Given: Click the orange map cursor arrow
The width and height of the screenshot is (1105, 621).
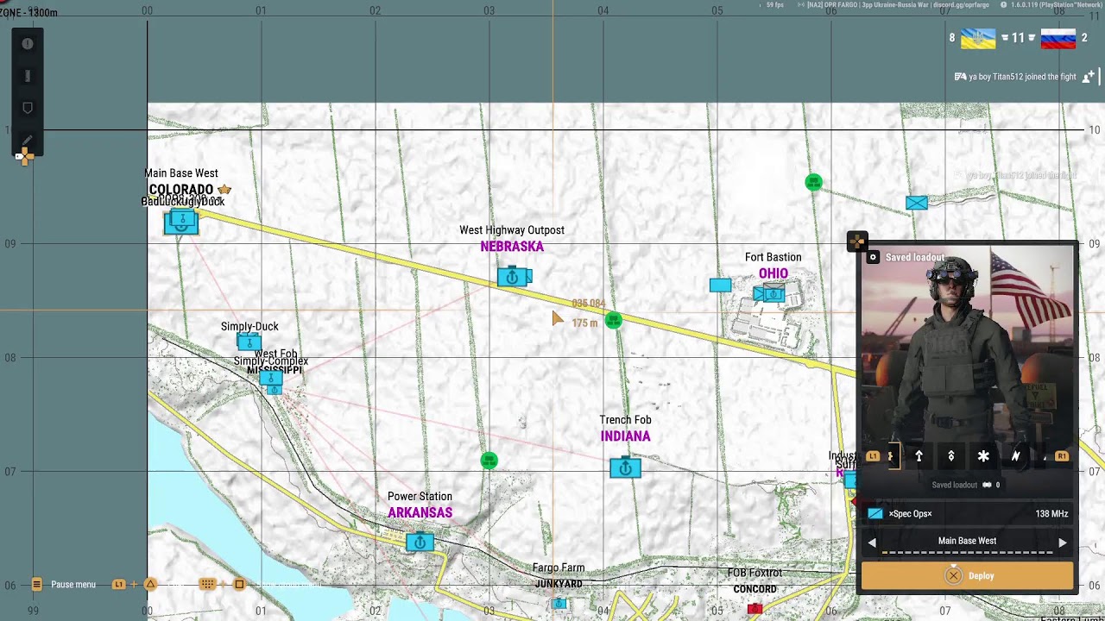Looking at the screenshot, I should (x=557, y=318).
